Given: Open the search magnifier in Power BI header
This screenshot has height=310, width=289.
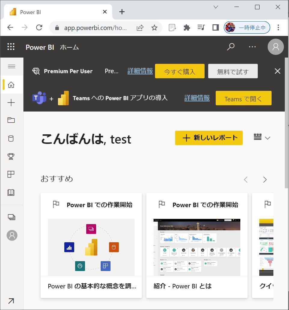Looking at the screenshot, I should coord(231,47).
